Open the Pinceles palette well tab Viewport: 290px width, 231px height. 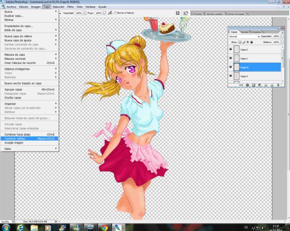click(198, 14)
